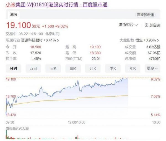This screenshot has width=166, height=141.
Task: Expand the 更多 chart period menu
Action: tap(152, 68)
